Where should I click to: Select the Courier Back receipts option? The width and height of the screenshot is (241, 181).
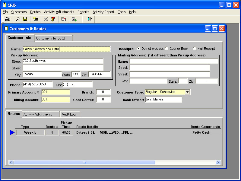[x=166, y=49]
